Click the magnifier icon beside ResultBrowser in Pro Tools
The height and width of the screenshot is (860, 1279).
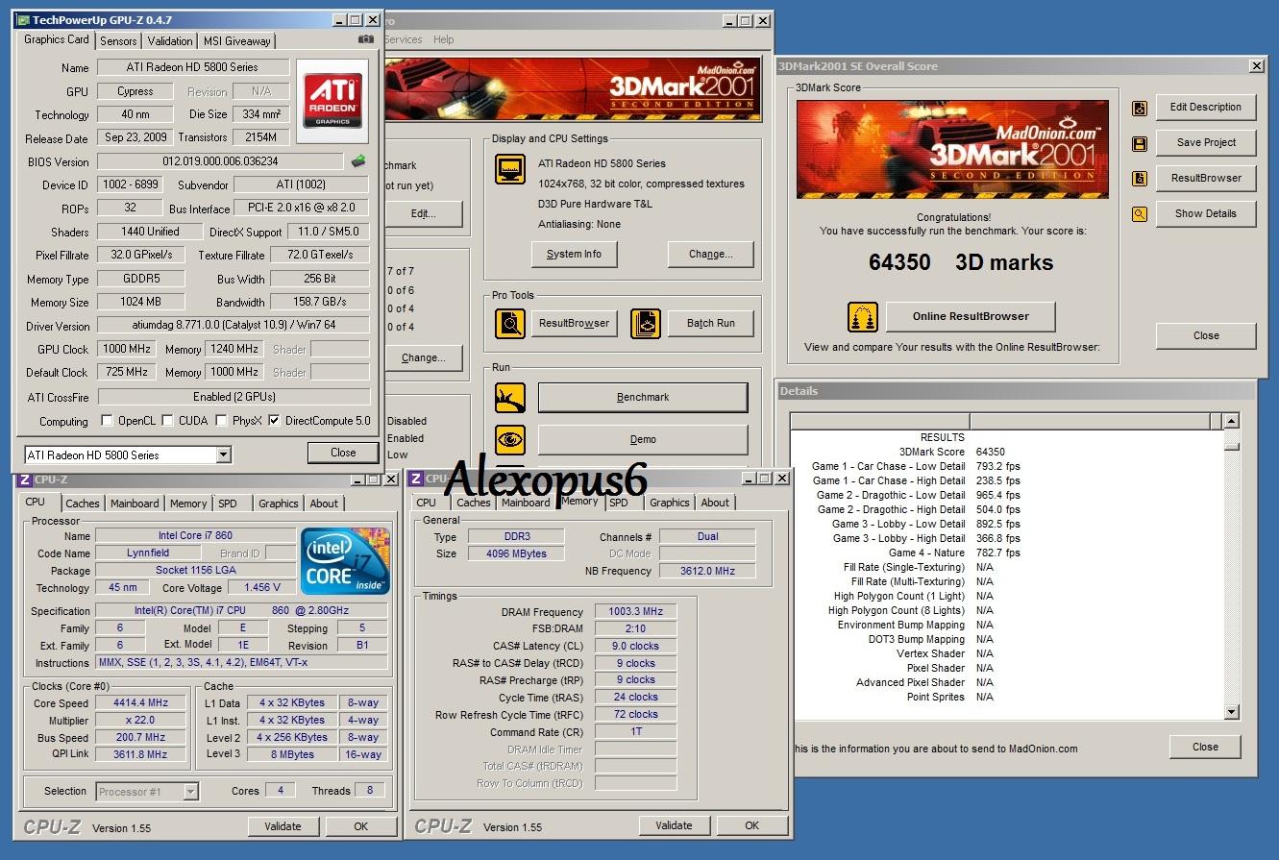pyautogui.click(x=510, y=324)
